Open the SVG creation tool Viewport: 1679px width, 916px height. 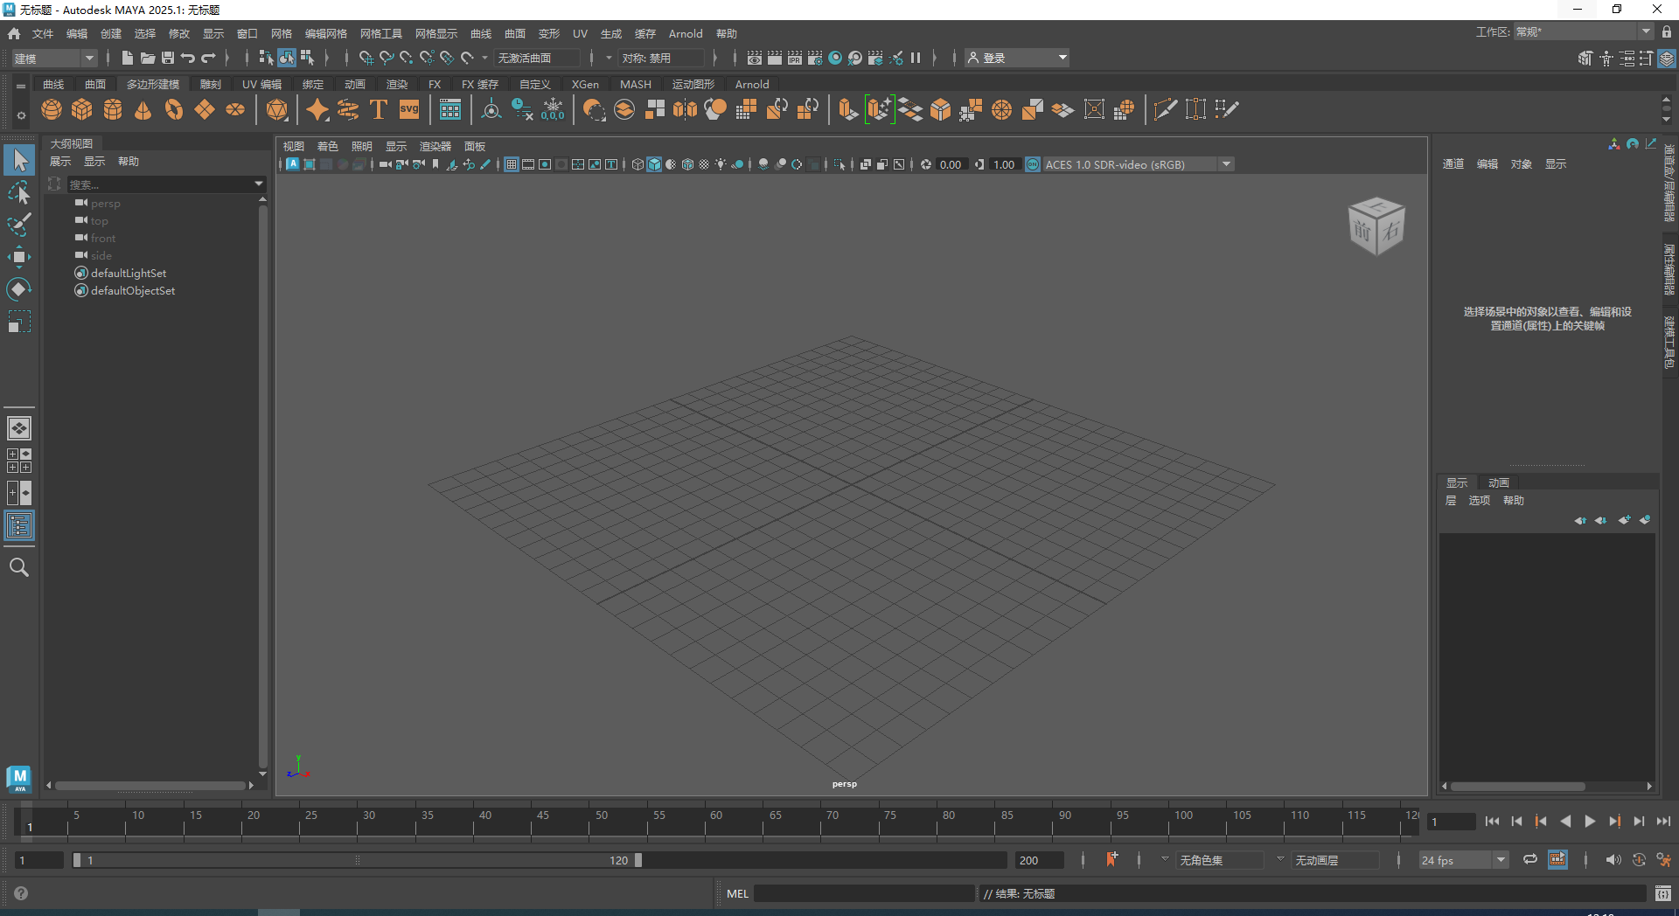click(x=408, y=109)
